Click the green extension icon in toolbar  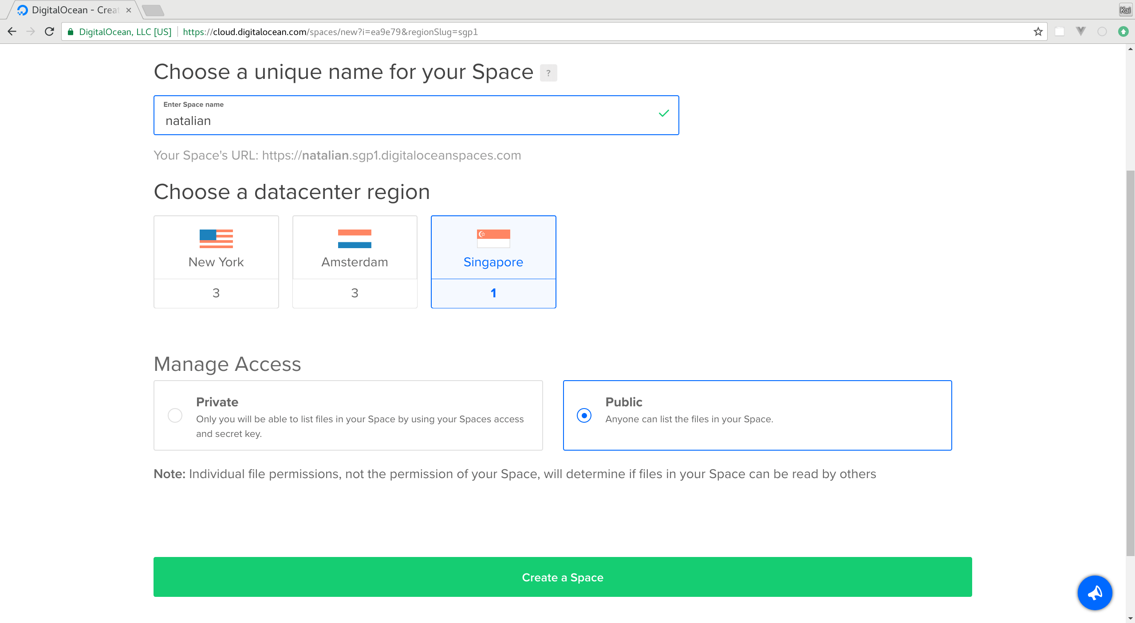coord(1123,31)
